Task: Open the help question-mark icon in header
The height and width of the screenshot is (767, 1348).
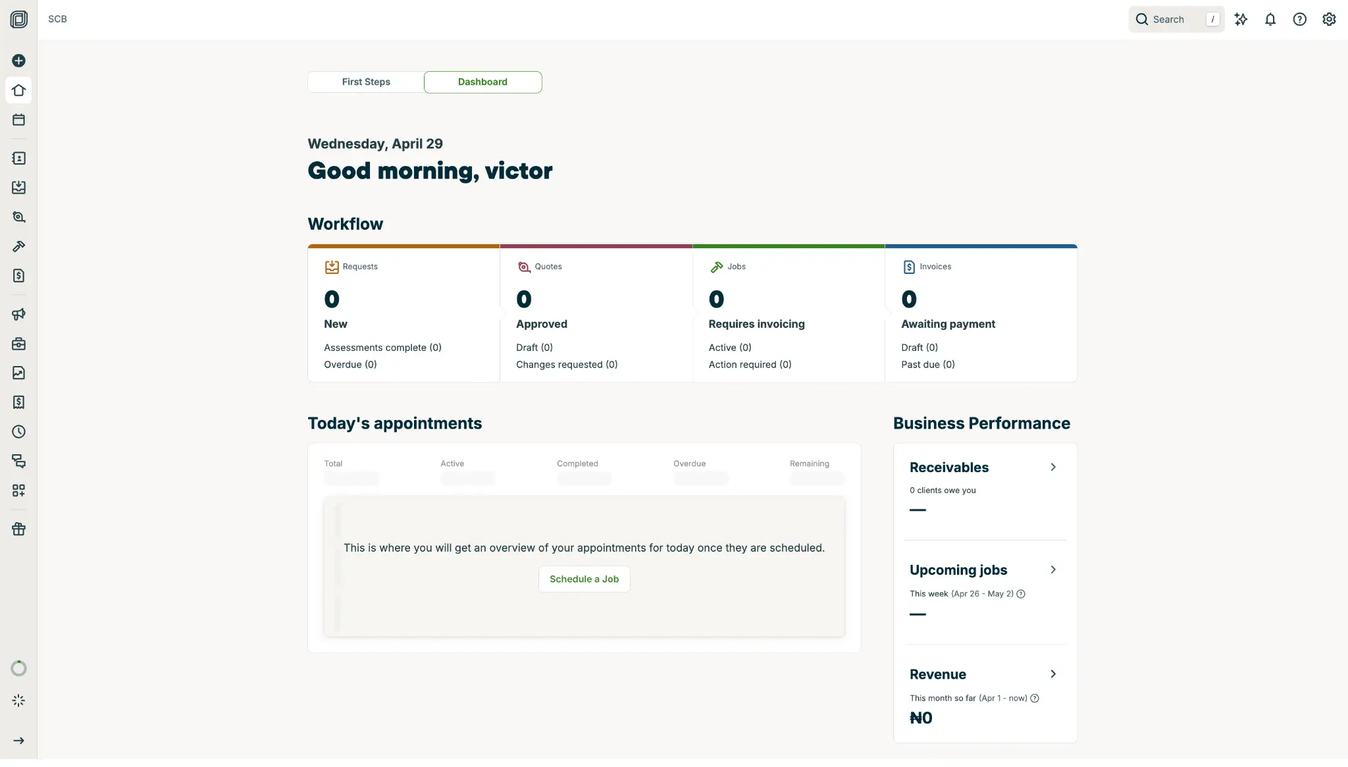Action: pyautogui.click(x=1299, y=19)
